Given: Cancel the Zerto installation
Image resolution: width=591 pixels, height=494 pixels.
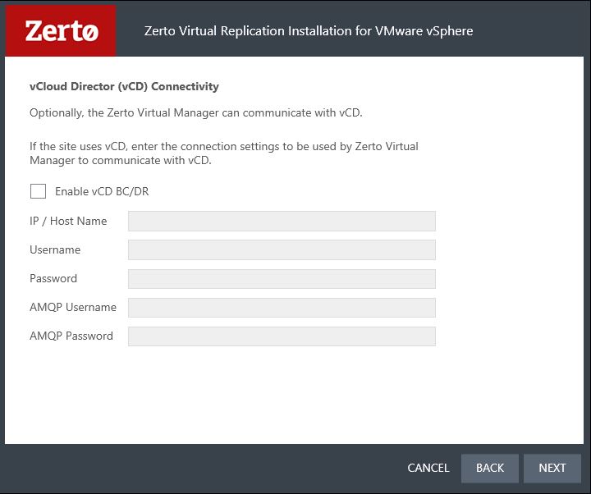Looking at the screenshot, I should [428, 468].
